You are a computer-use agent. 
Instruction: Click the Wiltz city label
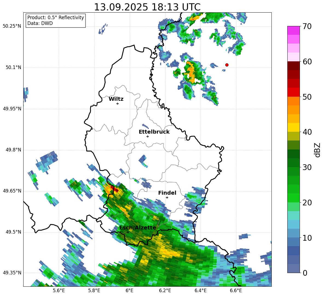[116, 99]
